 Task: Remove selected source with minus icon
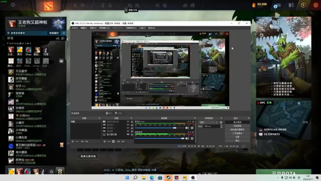[109, 142]
